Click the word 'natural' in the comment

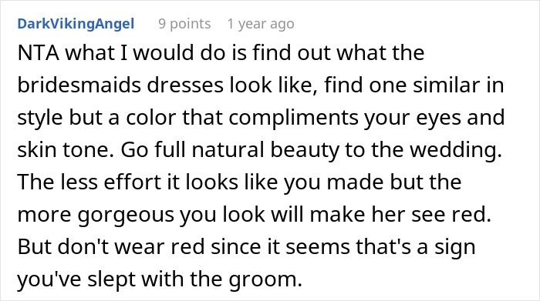pyautogui.click(x=228, y=150)
